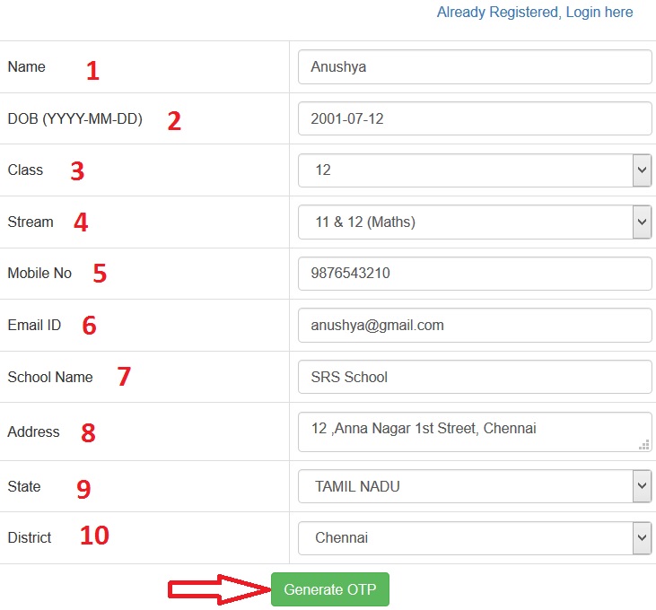
Task: Click into the Name field containing Anushya
Action: click(474, 66)
